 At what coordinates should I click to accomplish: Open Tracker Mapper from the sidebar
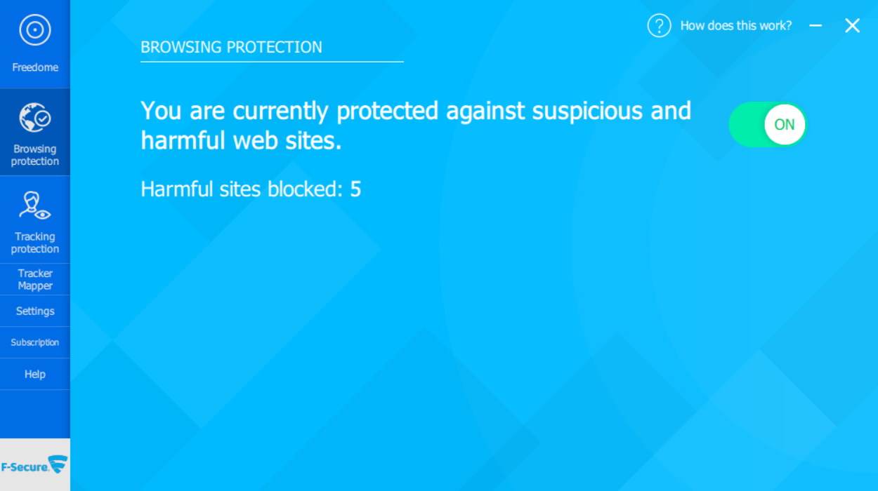35,279
